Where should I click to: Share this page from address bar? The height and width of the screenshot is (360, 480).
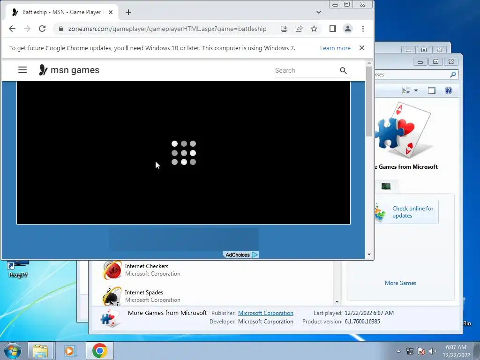click(x=299, y=29)
